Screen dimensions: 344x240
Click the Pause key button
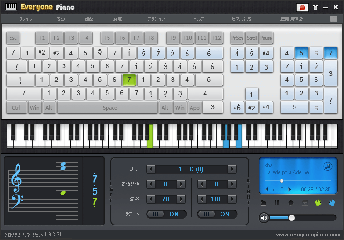[x=266, y=38]
